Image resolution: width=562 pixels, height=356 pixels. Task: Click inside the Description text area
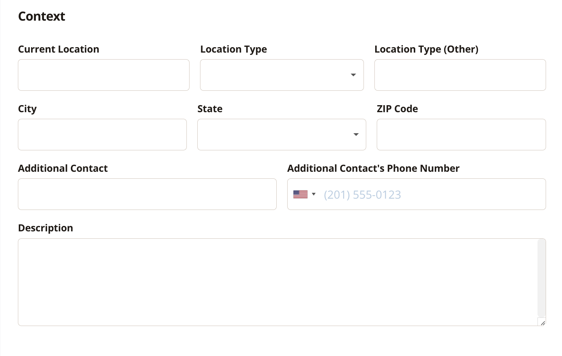(x=278, y=282)
